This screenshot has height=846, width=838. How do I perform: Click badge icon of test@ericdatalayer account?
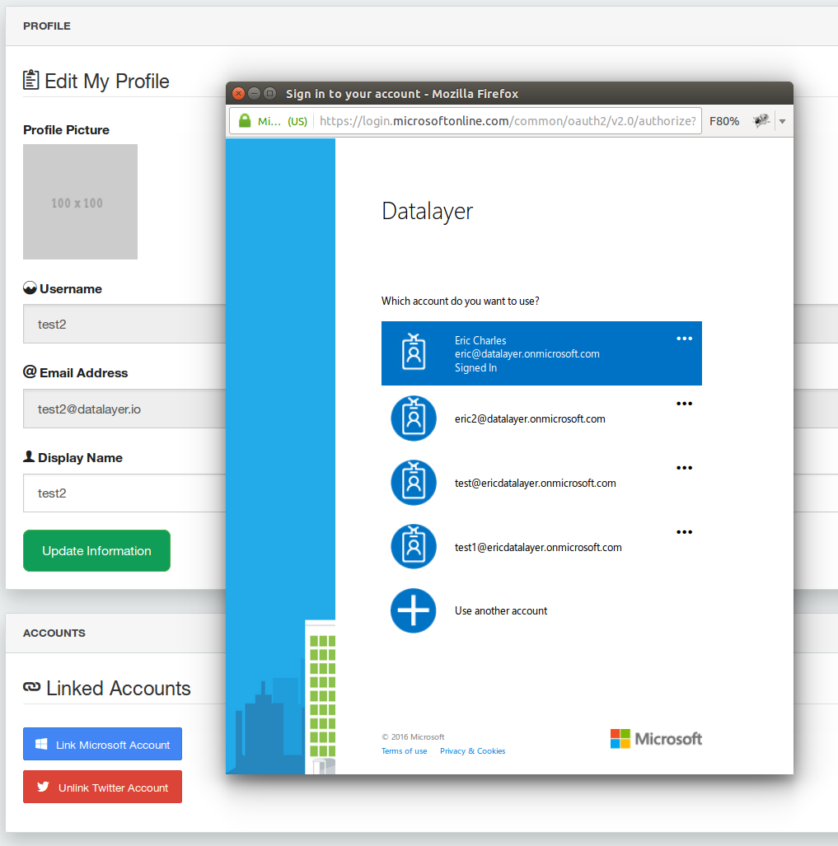(414, 483)
